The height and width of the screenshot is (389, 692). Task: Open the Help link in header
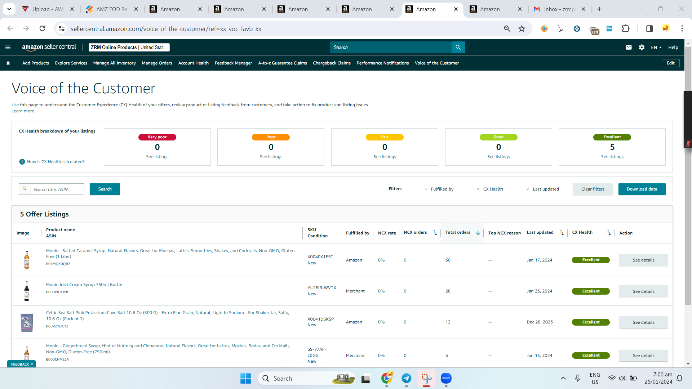(x=673, y=47)
